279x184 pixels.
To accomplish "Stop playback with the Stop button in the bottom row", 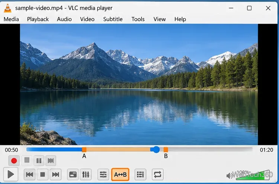I will [42, 174].
